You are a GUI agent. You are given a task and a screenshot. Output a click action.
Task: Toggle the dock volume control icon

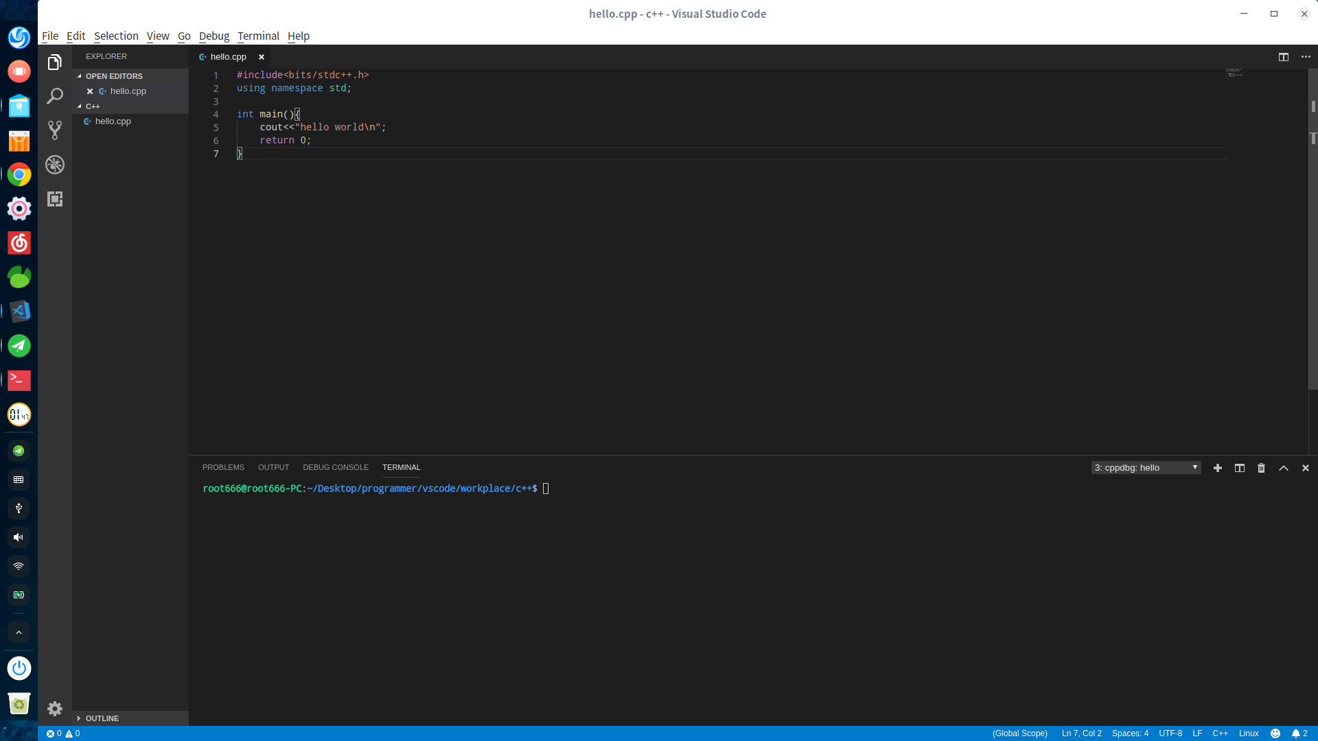point(19,537)
